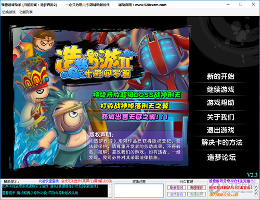Open the 切换游戏 menu

point(9,12)
